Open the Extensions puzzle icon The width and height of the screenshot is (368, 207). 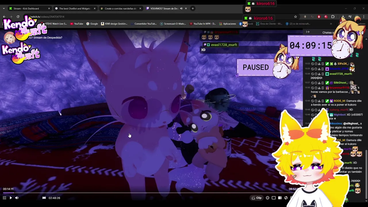333,17
